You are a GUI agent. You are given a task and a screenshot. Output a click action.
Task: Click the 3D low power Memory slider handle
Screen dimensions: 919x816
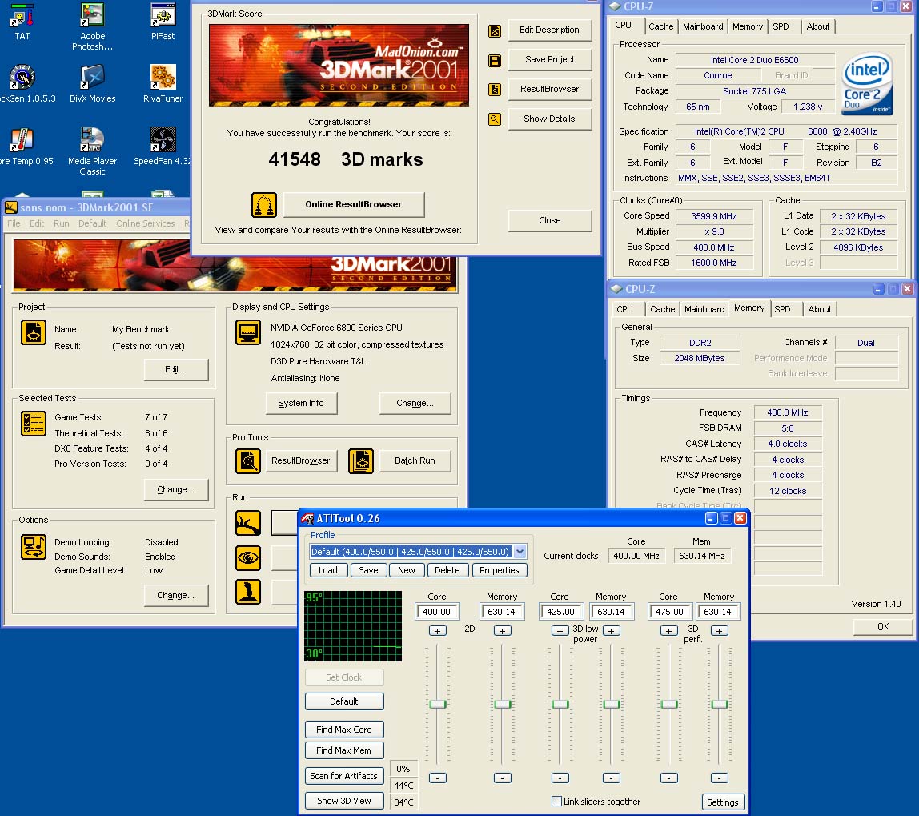coord(612,703)
